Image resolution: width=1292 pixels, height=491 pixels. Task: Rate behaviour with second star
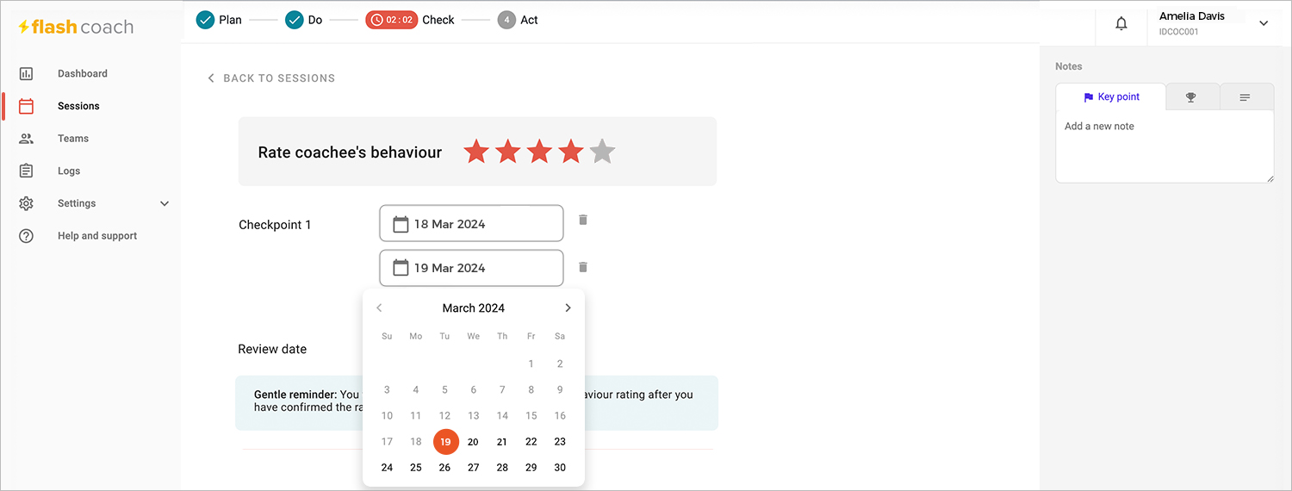tap(508, 152)
